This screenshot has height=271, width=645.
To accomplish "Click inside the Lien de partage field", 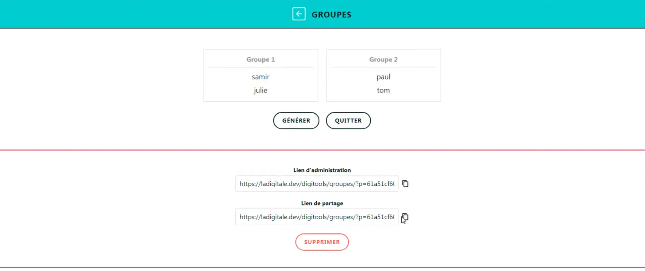I will 317,217.
